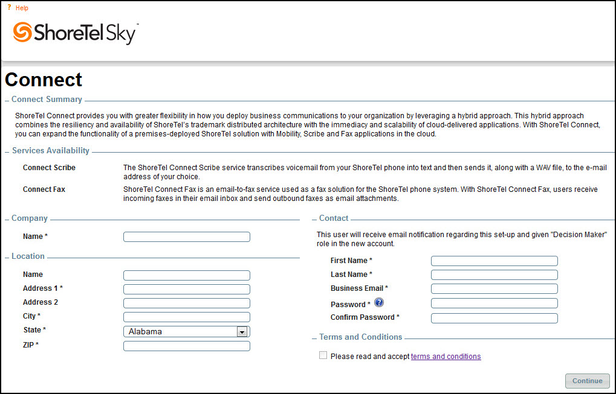The image size is (616, 394).
Task: Click the Company section title
Action: 30,218
